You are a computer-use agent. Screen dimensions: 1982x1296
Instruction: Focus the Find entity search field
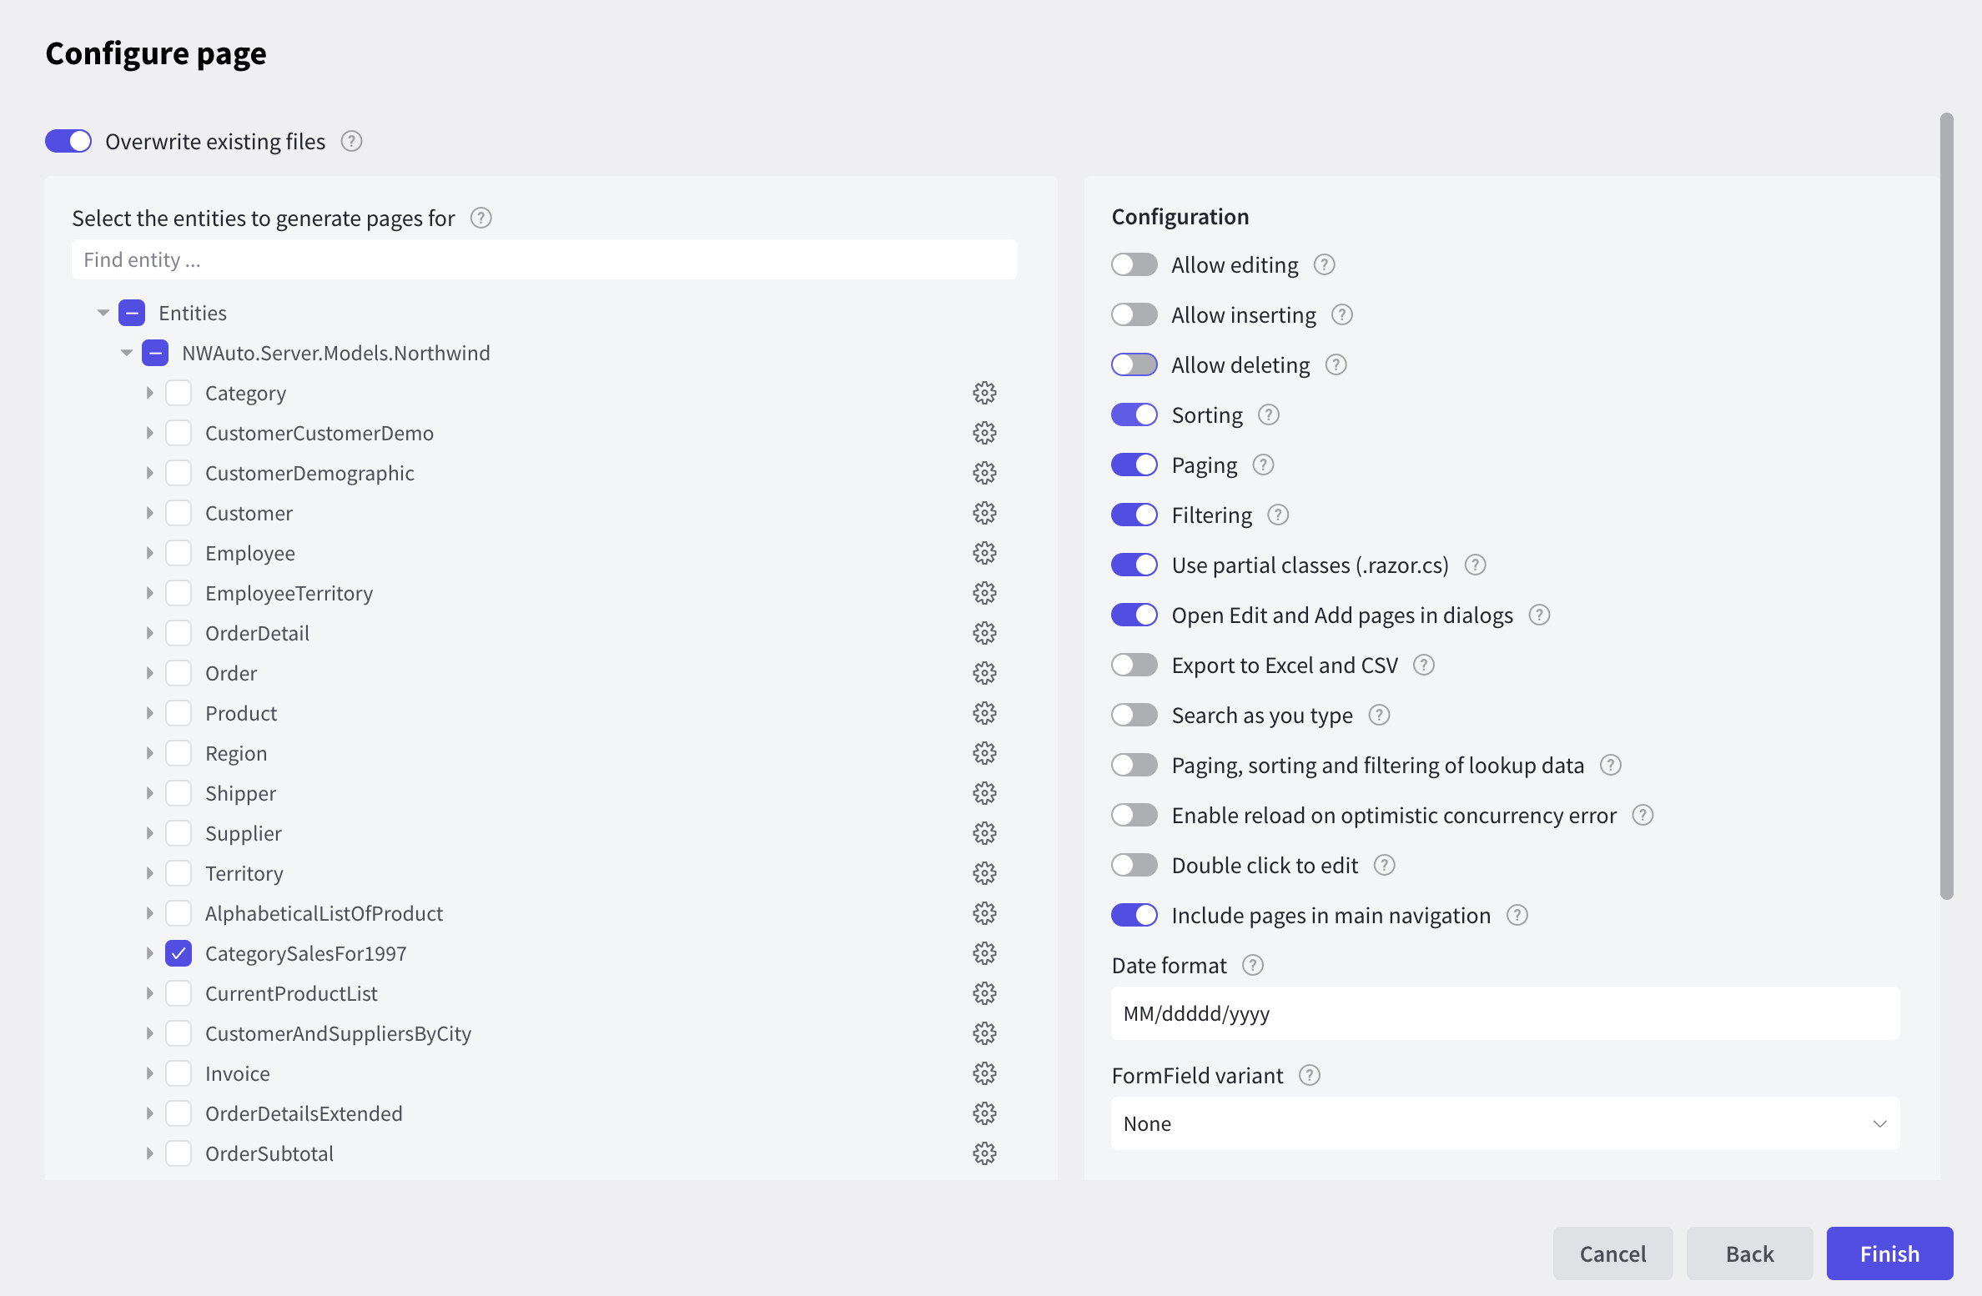tap(545, 259)
